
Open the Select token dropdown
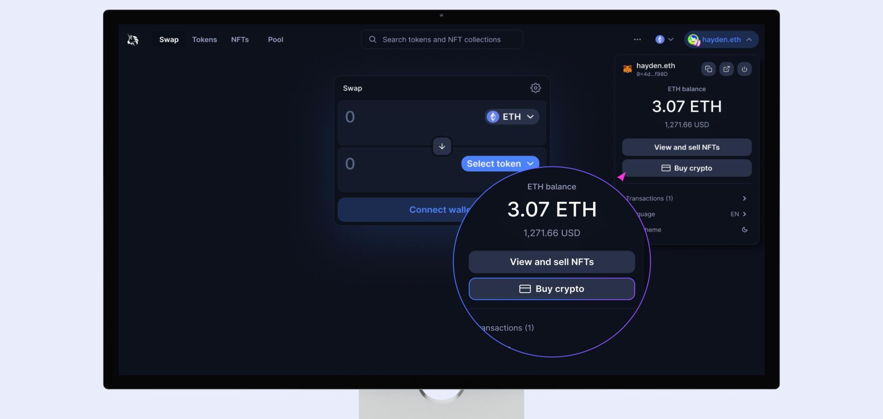coord(500,164)
